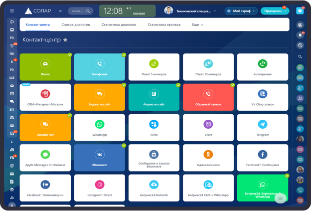311x211 pixels.
Task: Click the Пригласить button
Action: pos(275,11)
